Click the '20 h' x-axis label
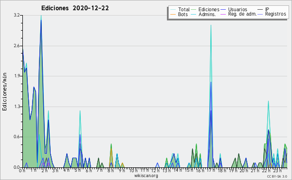292x180 pixels. 244,170
